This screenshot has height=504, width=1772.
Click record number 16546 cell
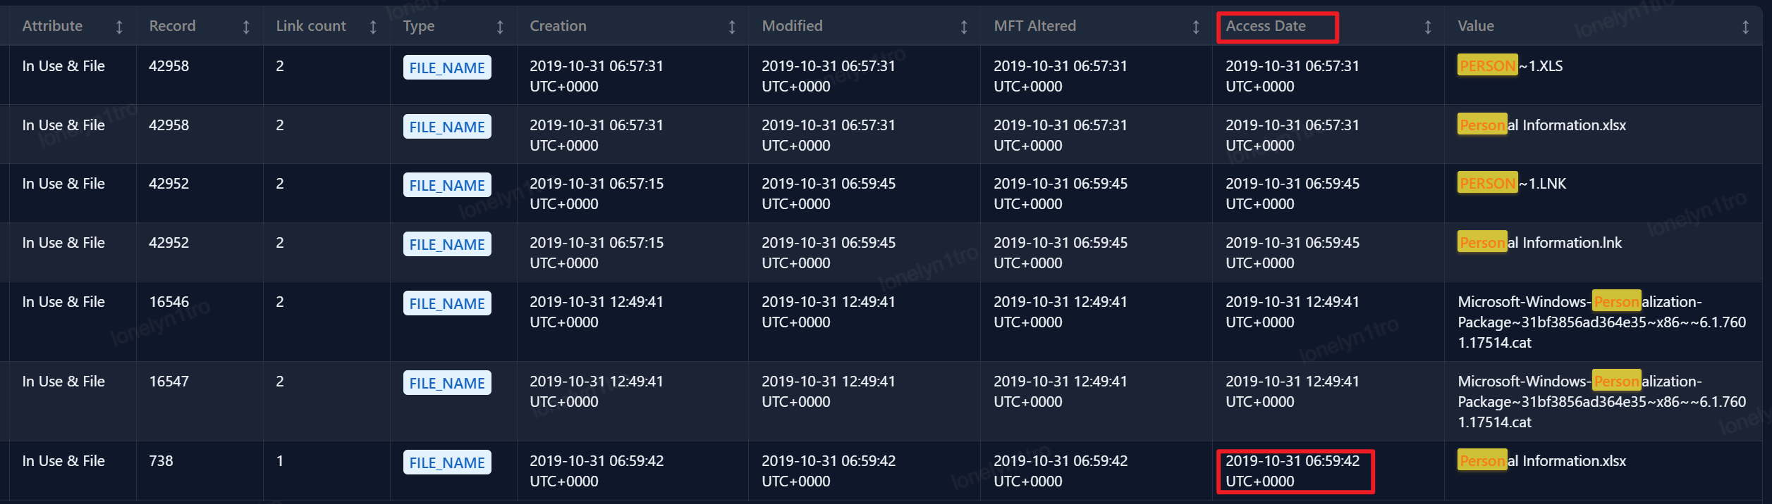click(169, 302)
